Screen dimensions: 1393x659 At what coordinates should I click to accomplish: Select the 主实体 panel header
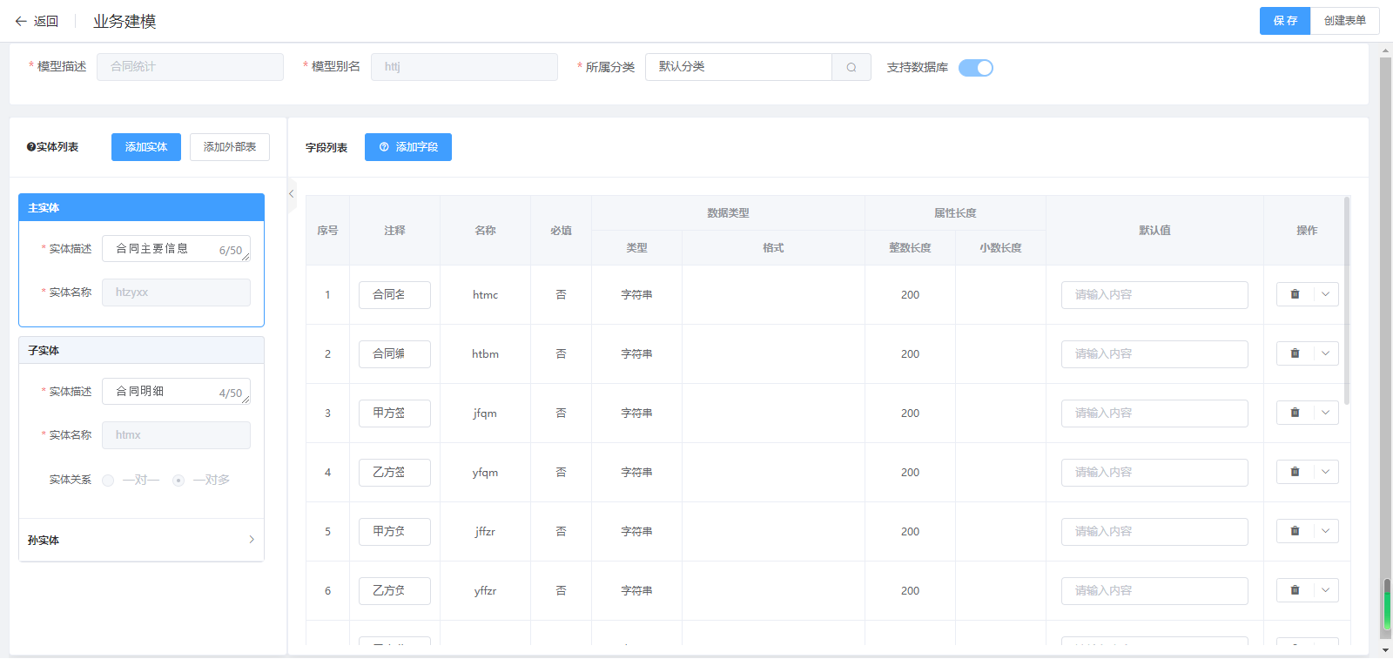(x=141, y=207)
